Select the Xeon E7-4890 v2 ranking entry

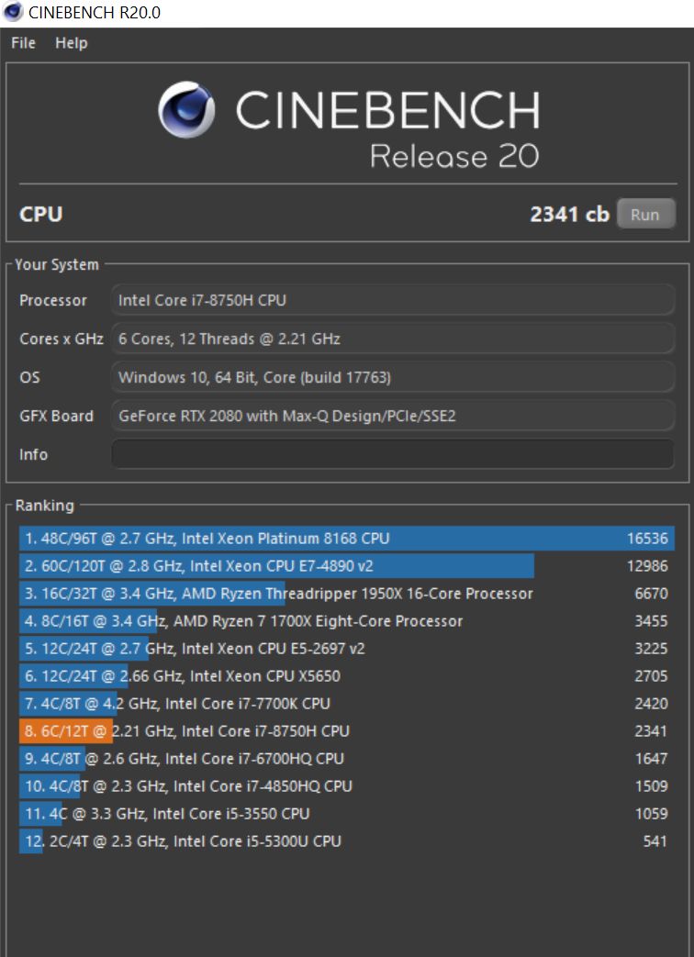click(347, 566)
